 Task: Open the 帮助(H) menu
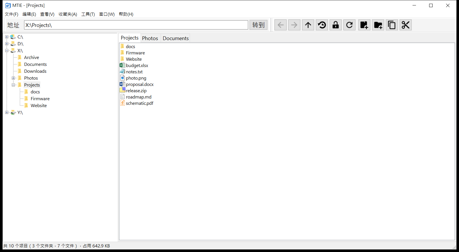pos(126,14)
